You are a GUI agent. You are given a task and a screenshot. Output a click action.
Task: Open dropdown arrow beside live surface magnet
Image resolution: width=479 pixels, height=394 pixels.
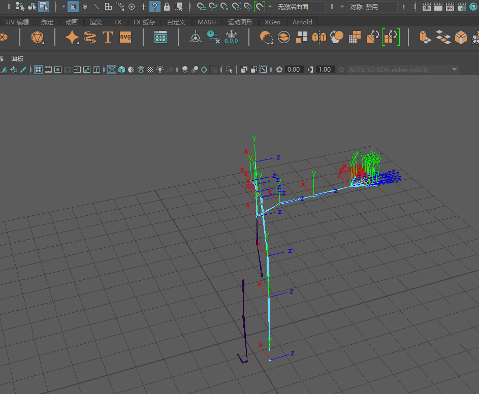point(270,7)
